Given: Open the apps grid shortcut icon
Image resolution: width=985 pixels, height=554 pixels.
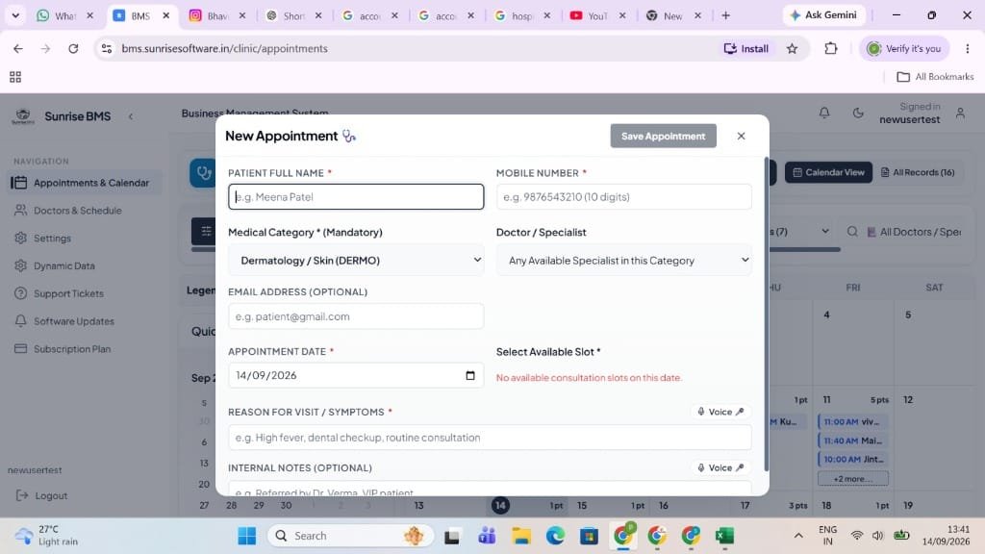Looking at the screenshot, I should click(15, 77).
